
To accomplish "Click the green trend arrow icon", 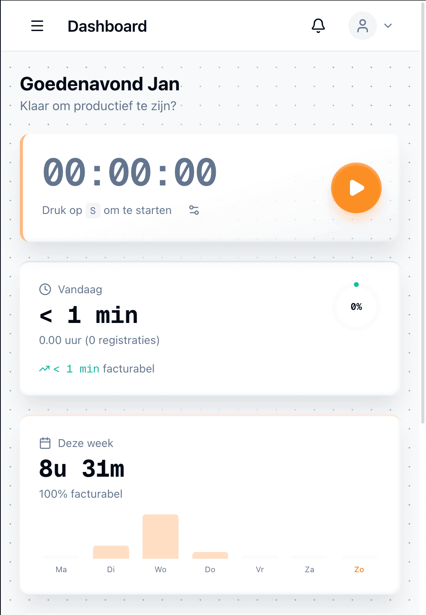I will point(45,369).
